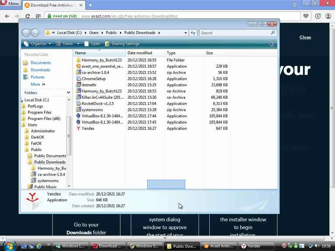Open Speed Dial grid icon in browser
Image resolution: width=335 pixels, height=251 pixels.
(38, 16)
